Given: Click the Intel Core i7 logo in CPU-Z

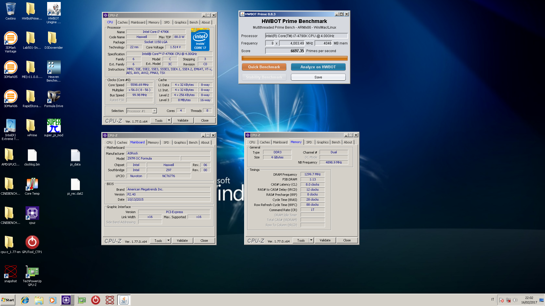Looking at the screenshot, I should (x=200, y=39).
